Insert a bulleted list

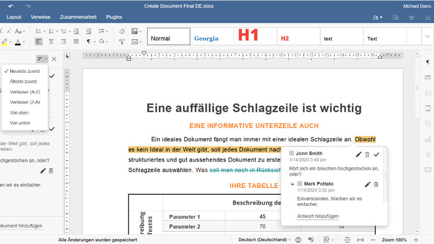coord(39,31)
